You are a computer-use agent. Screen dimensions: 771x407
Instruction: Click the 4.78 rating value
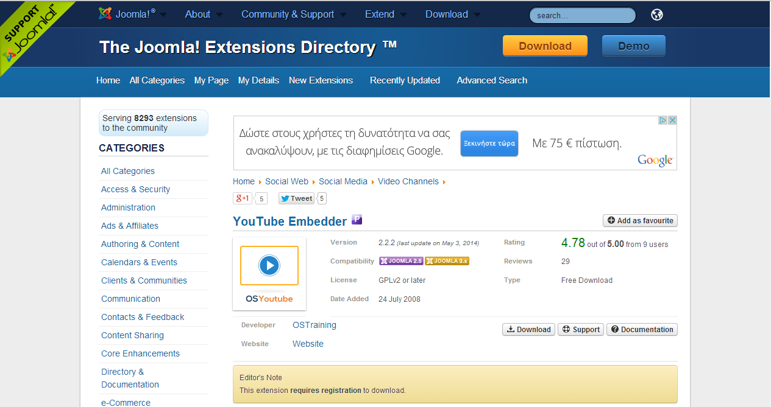573,243
